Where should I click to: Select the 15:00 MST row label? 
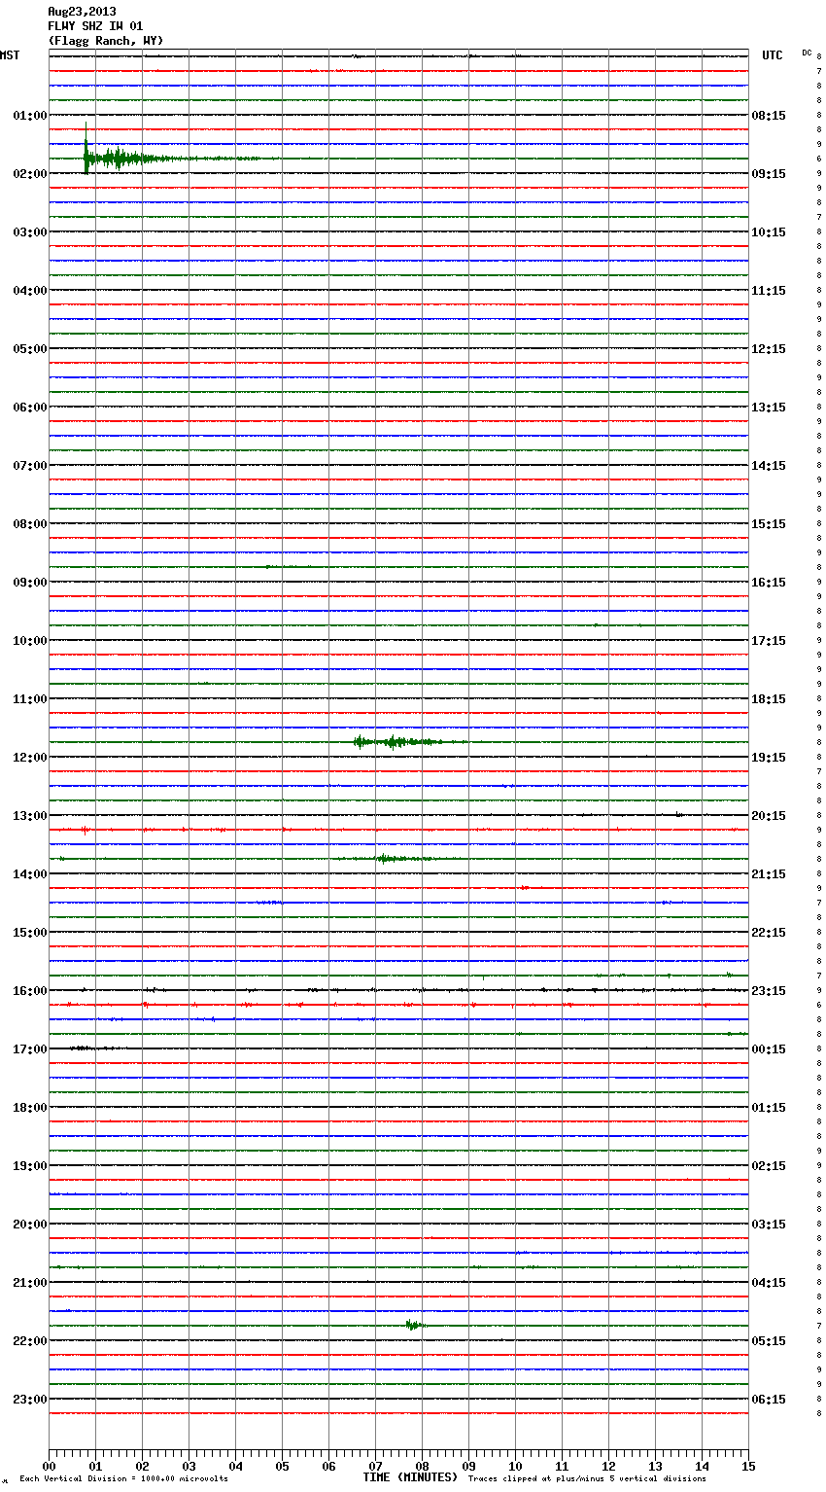pos(30,933)
